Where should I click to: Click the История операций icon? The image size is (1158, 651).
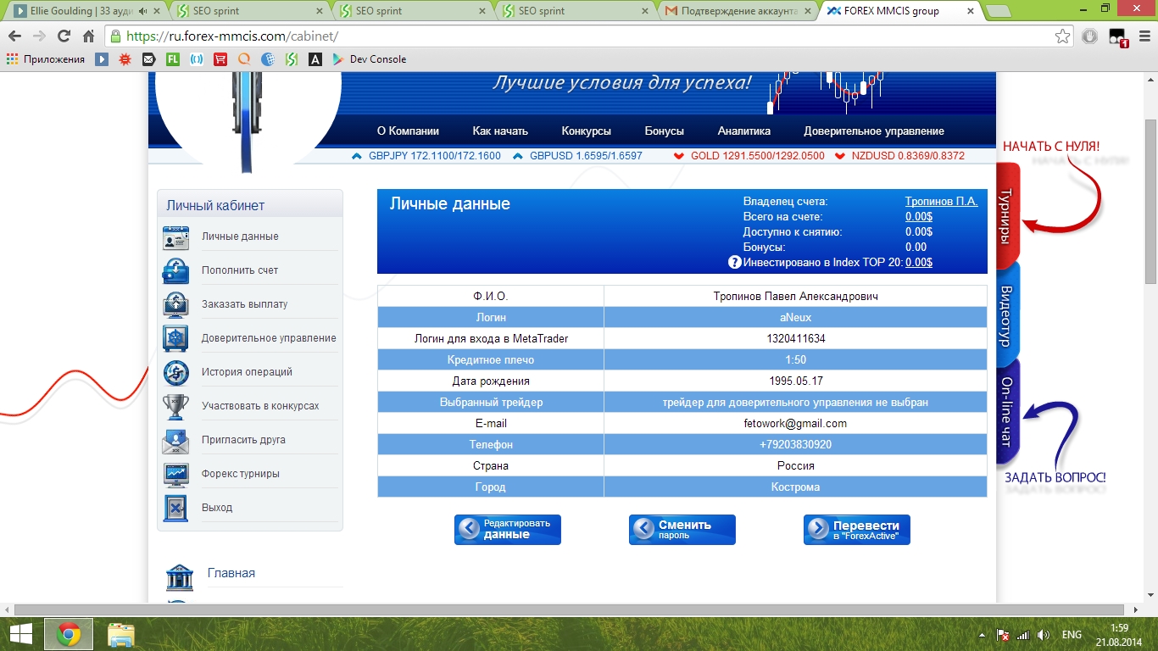tap(175, 372)
